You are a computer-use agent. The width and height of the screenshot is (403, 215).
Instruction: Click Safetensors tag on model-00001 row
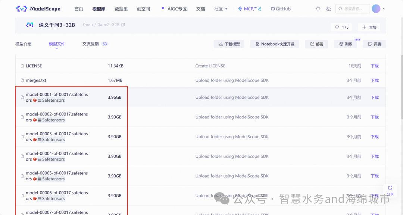(x=51, y=100)
